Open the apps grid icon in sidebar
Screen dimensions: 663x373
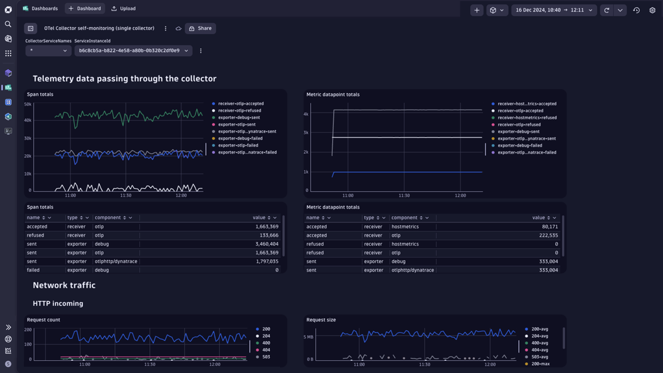8,53
